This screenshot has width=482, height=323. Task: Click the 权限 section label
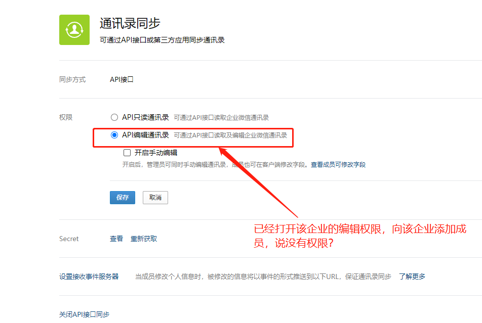tap(66, 117)
